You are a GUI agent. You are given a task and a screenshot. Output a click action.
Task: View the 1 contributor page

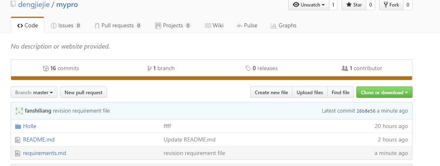[362, 69]
